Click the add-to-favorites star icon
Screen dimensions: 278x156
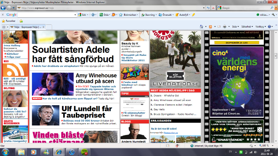pyautogui.click(x=21, y=21)
